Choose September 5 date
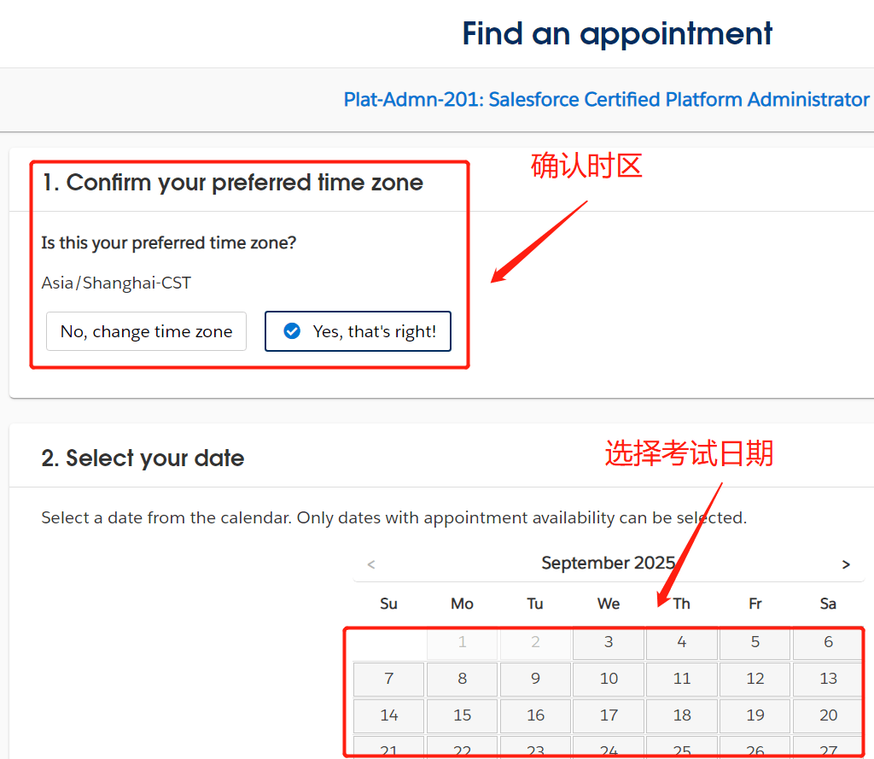Screen dimensions: 874x759 [x=755, y=642]
